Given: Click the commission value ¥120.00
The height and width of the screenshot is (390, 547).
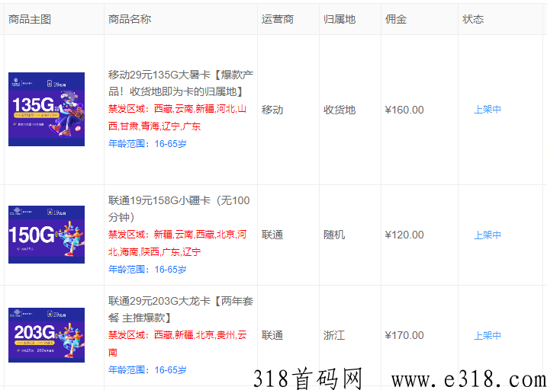Looking at the screenshot, I should point(404,235).
